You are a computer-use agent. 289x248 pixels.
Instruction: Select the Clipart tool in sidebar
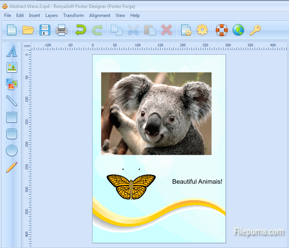point(12,84)
